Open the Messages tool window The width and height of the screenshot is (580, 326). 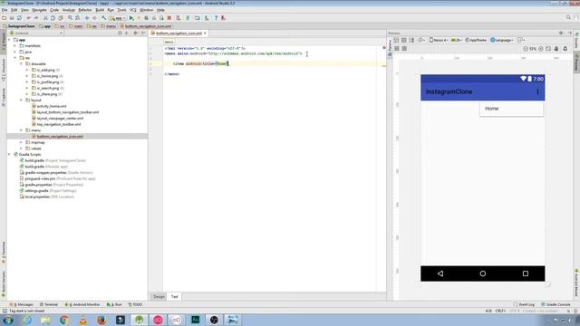click(x=21, y=304)
